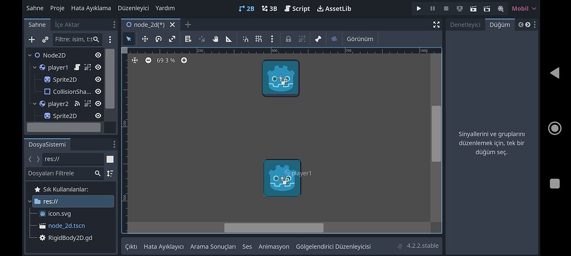571x256 pixels.
Task: Open the Sahne menu
Action: pyautogui.click(x=35, y=8)
